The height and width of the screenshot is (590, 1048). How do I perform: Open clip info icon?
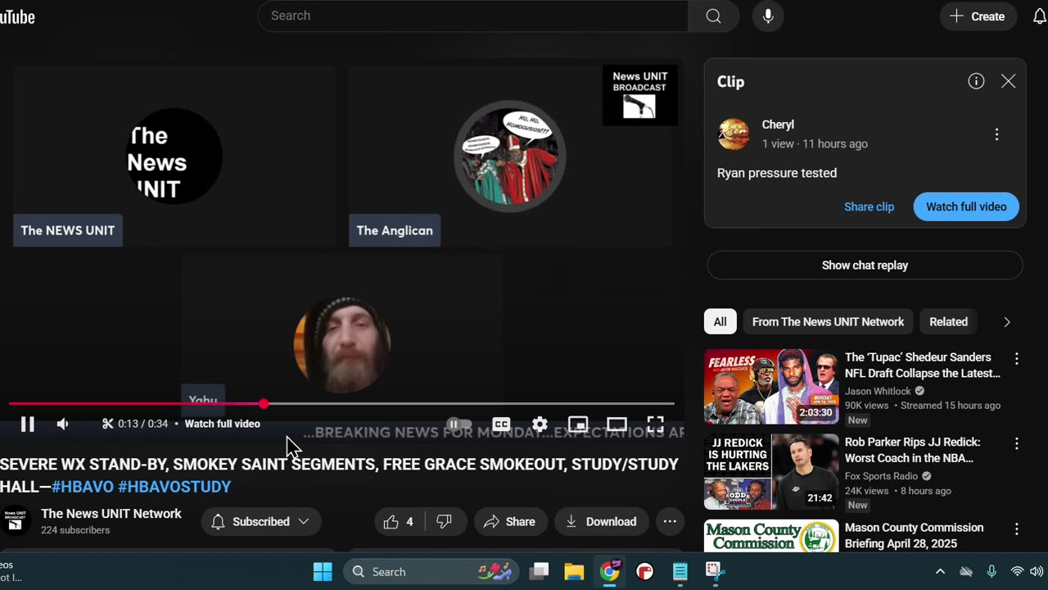976,81
